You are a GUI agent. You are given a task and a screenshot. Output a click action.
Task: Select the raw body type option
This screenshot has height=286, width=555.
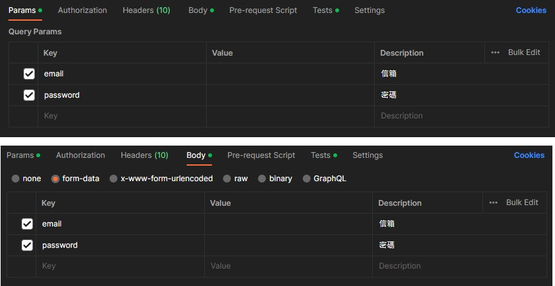(227, 179)
